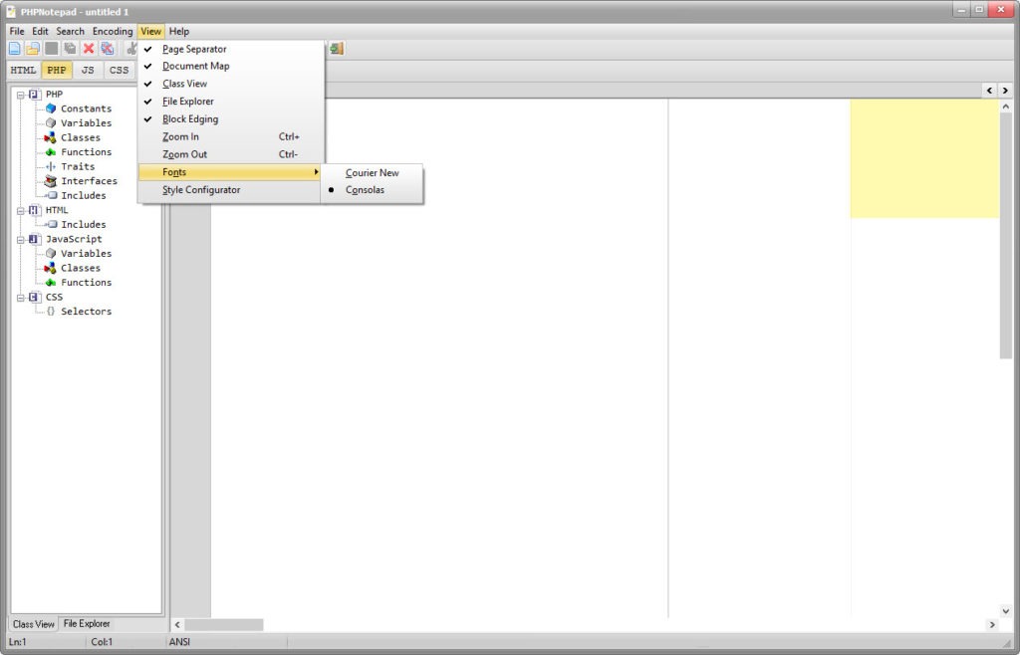
Task: Click the horizontal scrollbar thumb
Action: coord(224,625)
